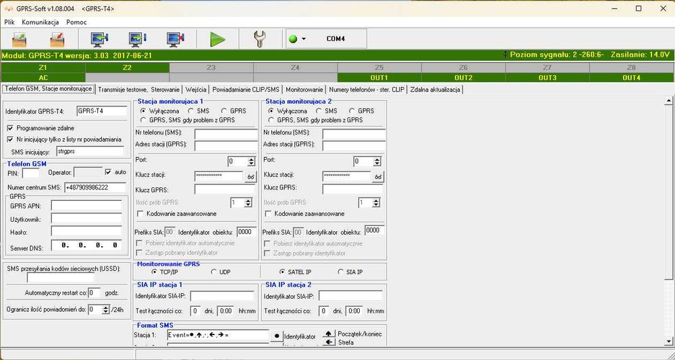Click Ogranicz ilość powiadomień spinner arrows
This screenshot has width=675, height=360.
[105, 309]
